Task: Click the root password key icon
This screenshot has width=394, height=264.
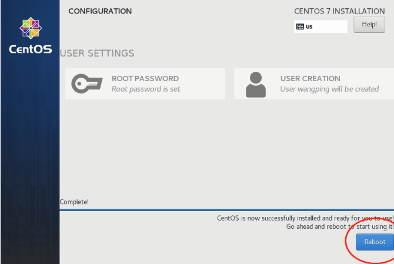Action: (x=86, y=83)
